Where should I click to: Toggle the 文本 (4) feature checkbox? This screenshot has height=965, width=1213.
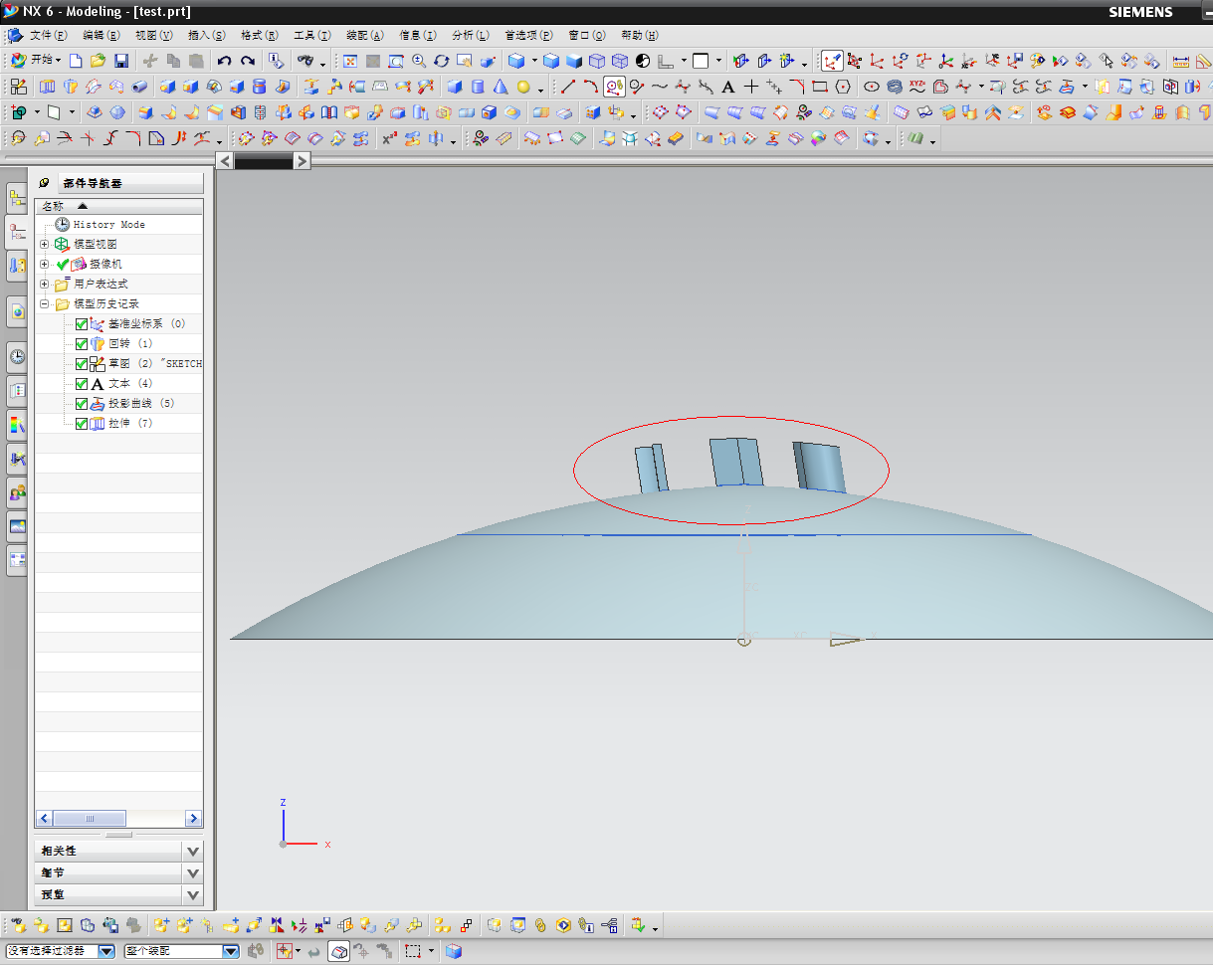(x=82, y=384)
